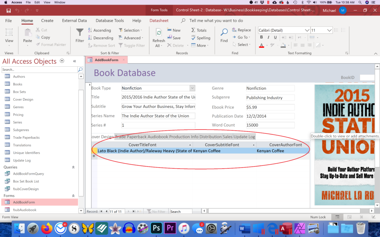Open All Access Objects menu arrow
This screenshot has height=237, width=380.
tap(62, 61)
